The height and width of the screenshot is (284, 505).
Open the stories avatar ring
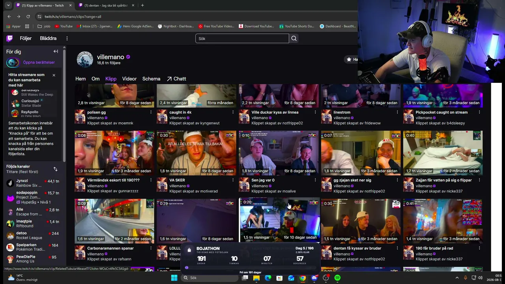(x=13, y=62)
